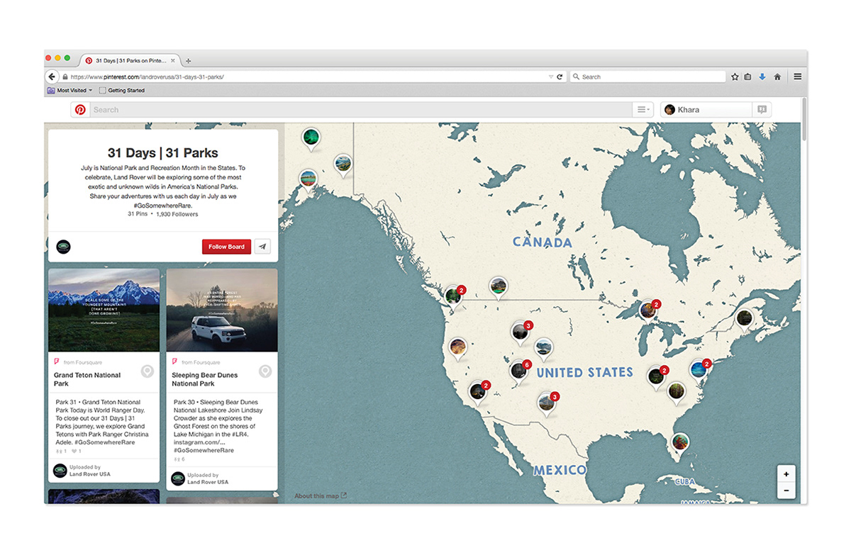Go to the browser home page icon

777,77
